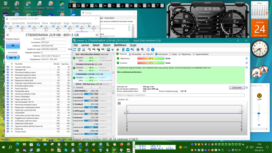Screen dimensions: 272x153
Task: Click the Teljesítmény 100 % progress bar
Action: [151, 58]
